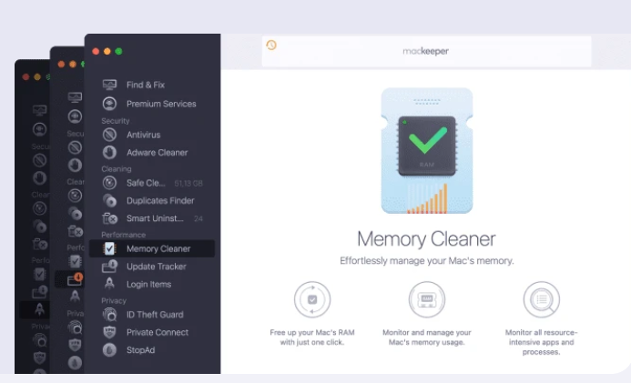
Task: Minimize the front window with yellow button
Action: coord(107,51)
